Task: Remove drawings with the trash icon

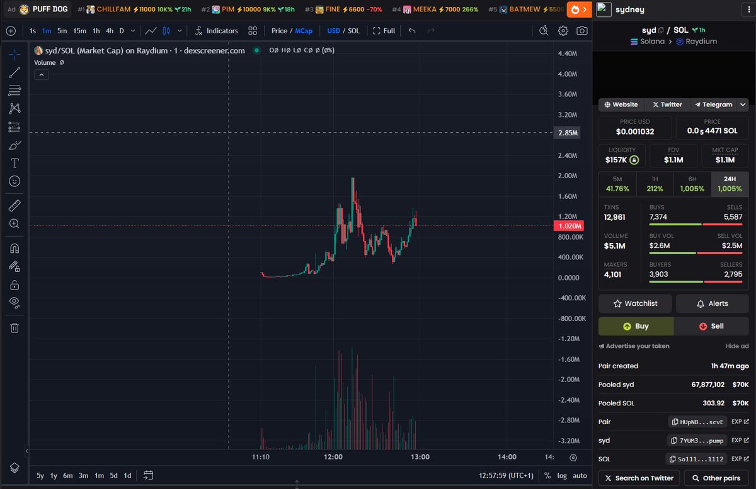Action: point(14,327)
